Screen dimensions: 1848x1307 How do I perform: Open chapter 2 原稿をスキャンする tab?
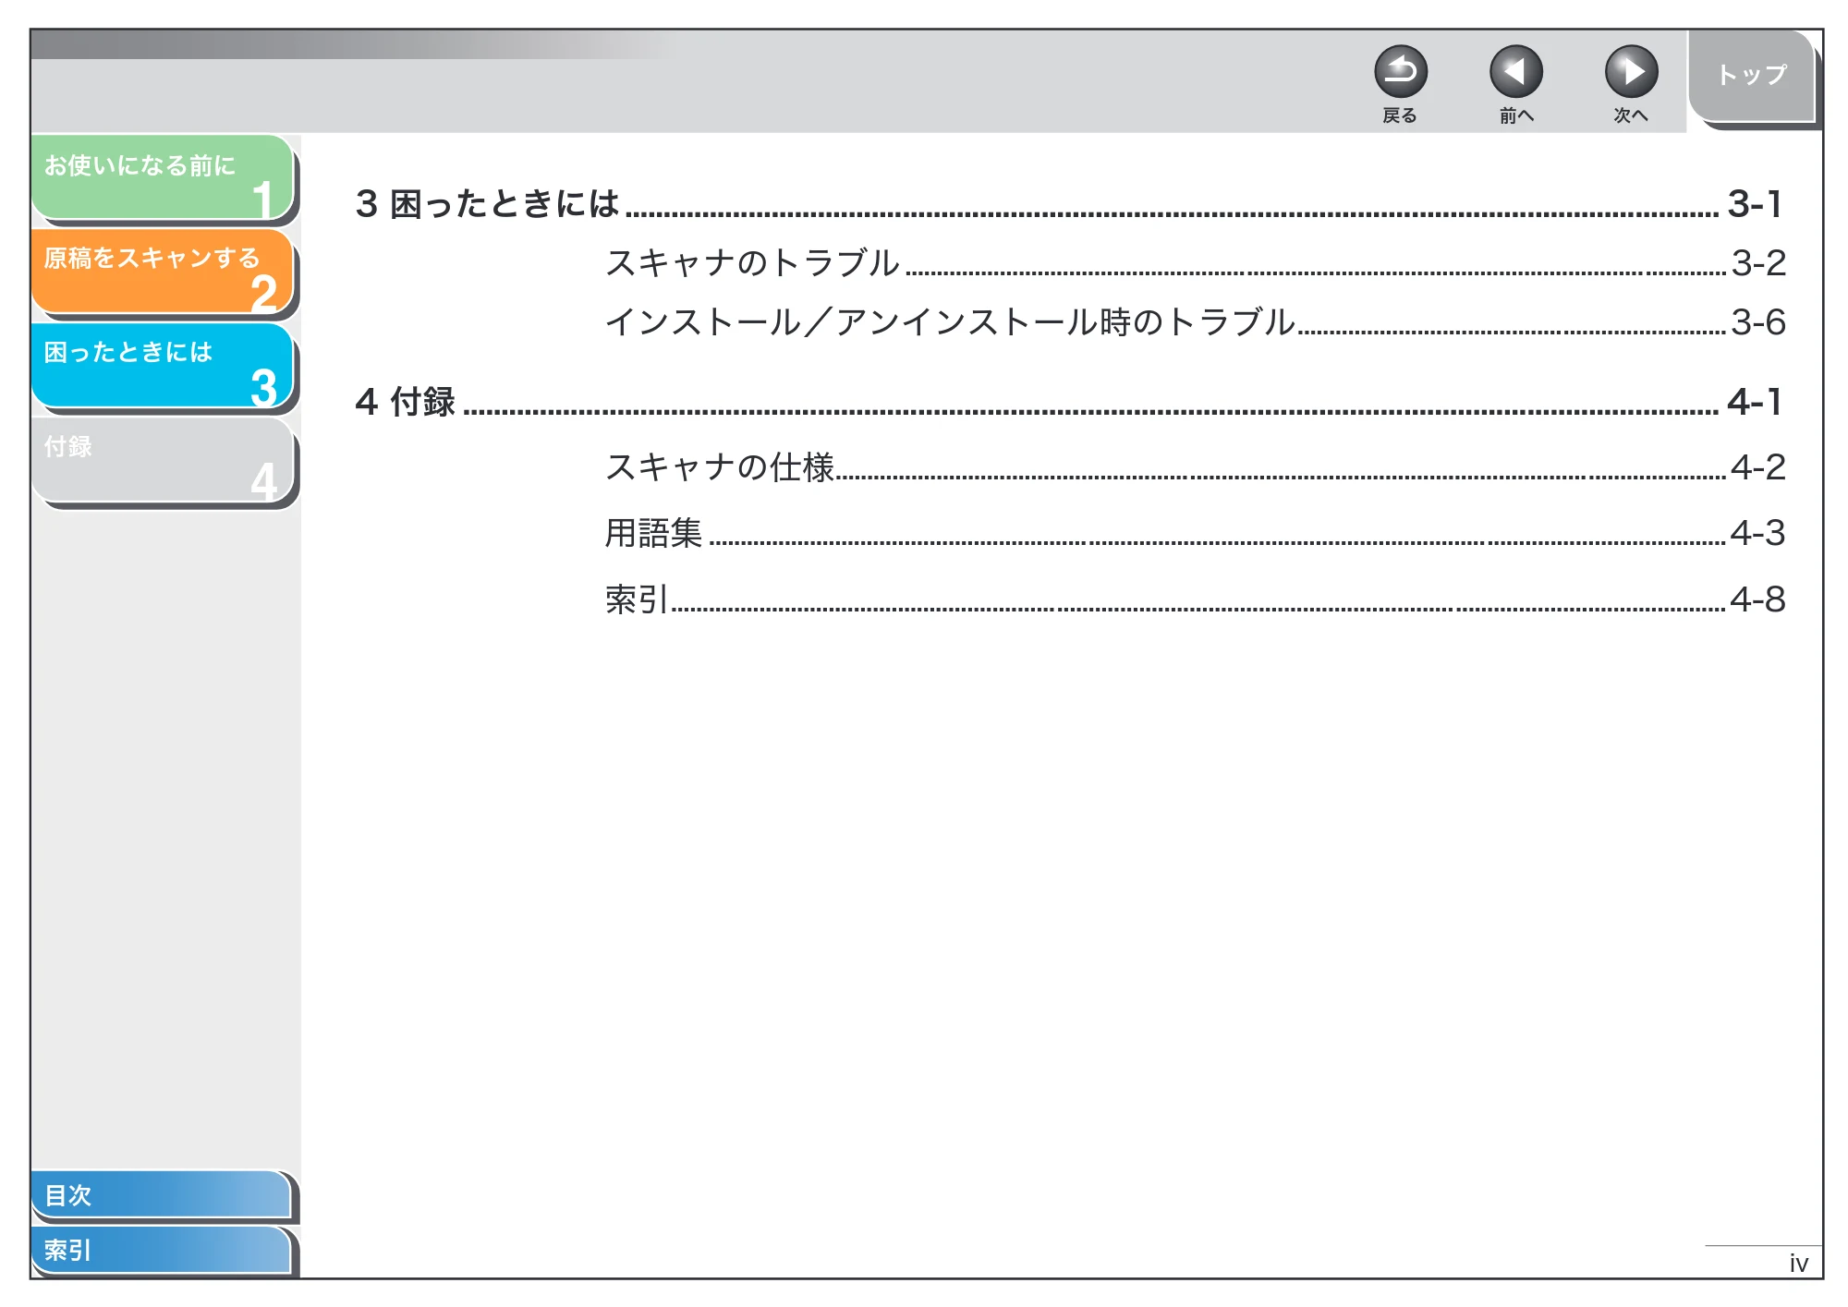pyautogui.click(x=163, y=272)
